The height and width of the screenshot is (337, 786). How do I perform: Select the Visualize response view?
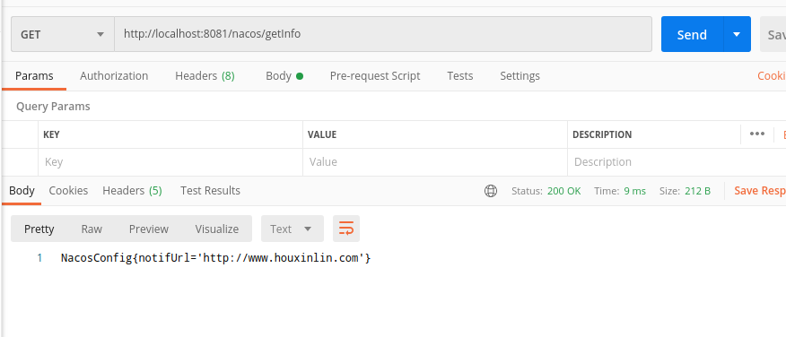217,229
